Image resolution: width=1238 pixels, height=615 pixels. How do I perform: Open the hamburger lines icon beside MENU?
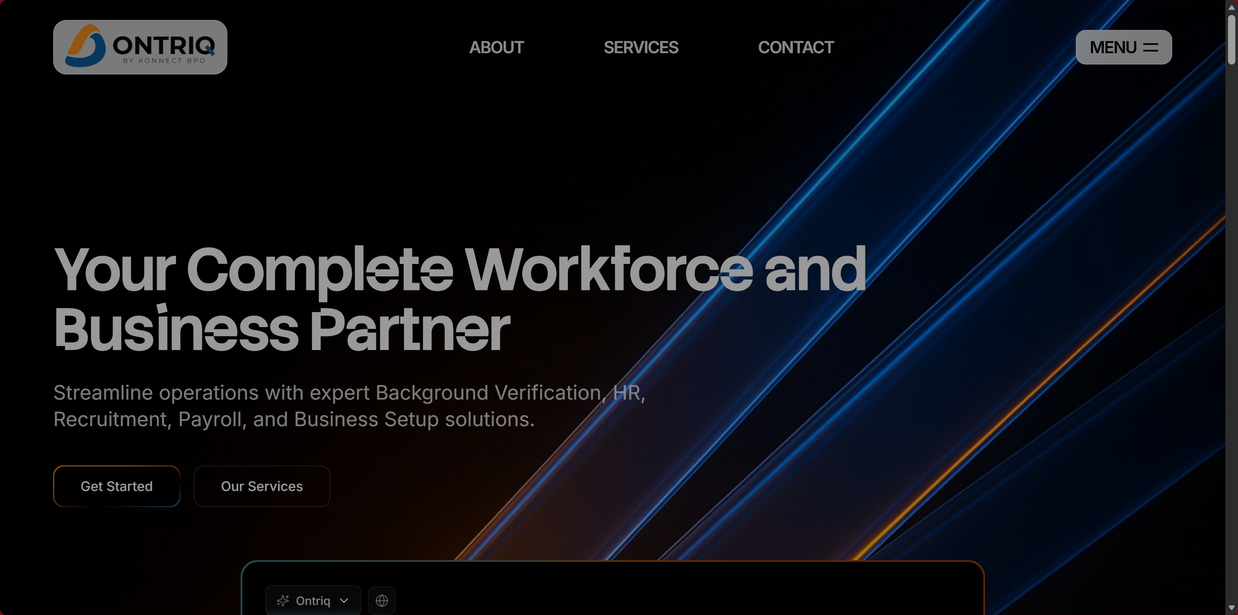coord(1151,47)
